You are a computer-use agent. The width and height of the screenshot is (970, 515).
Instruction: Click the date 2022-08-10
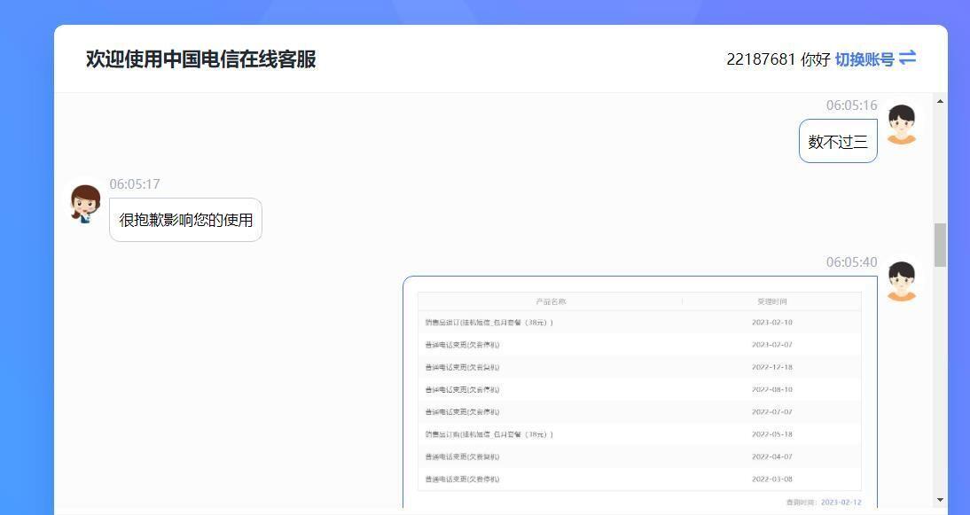click(772, 389)
